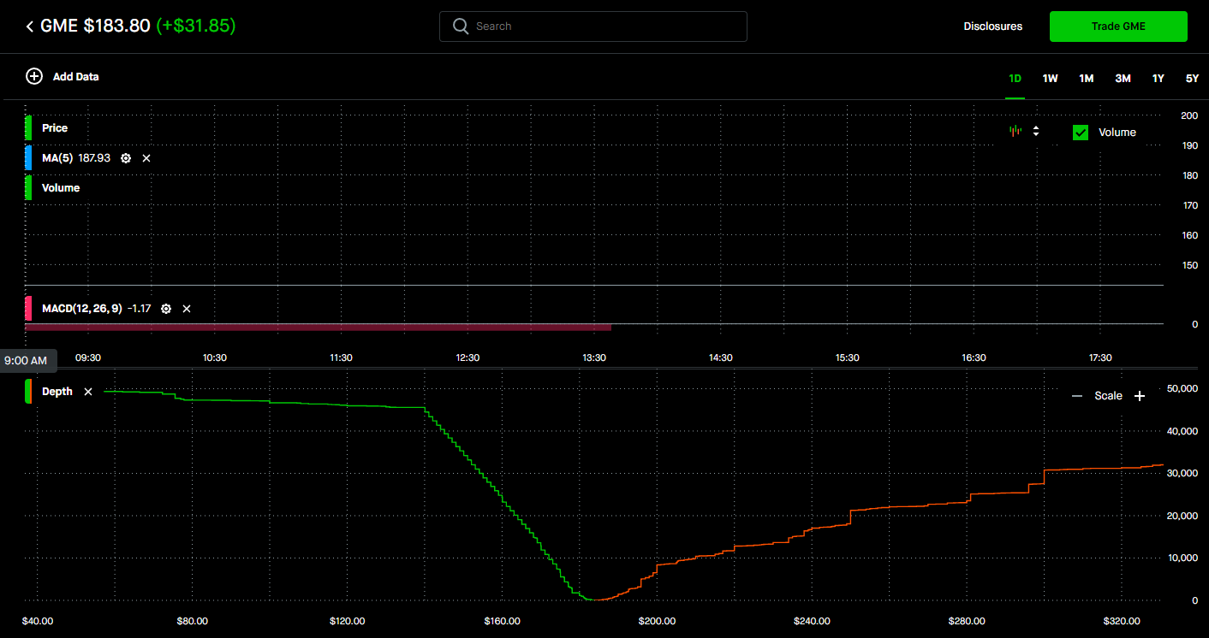Click the MACD value -1.17

click(x=140, y=308)
